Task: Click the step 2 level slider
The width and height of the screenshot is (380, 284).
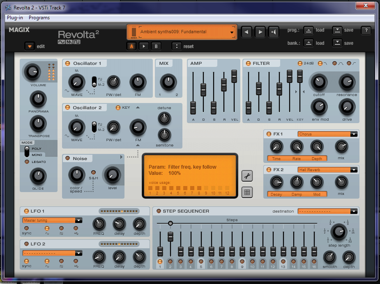Action: (x=170, y=237)
